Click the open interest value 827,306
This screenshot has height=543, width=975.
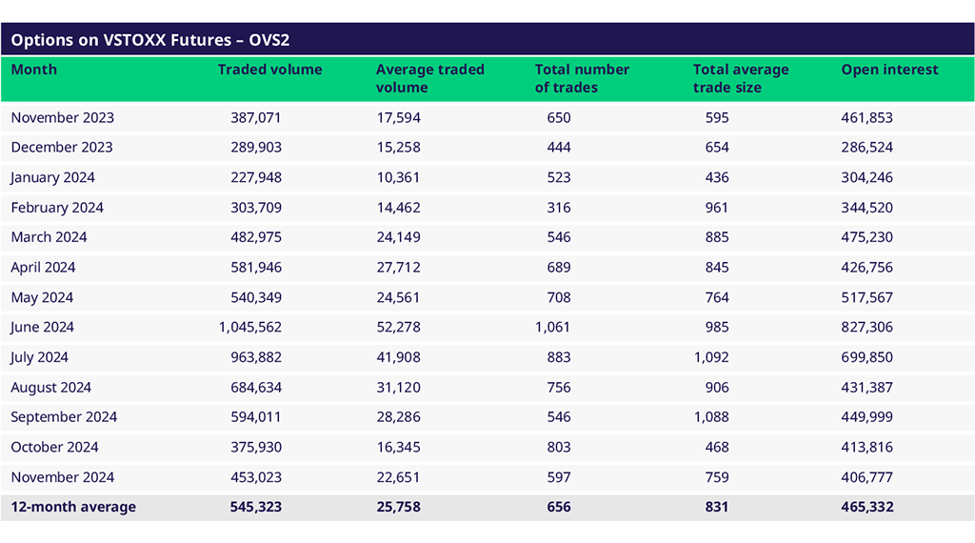[x=866, y=327]
